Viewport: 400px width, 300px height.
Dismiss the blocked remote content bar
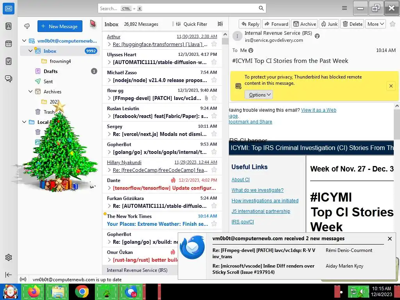pyautogui.click(x=391, y=86)
